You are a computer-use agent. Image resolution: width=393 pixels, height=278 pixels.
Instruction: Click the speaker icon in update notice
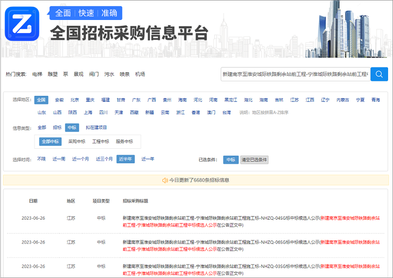tap(165, 180)
